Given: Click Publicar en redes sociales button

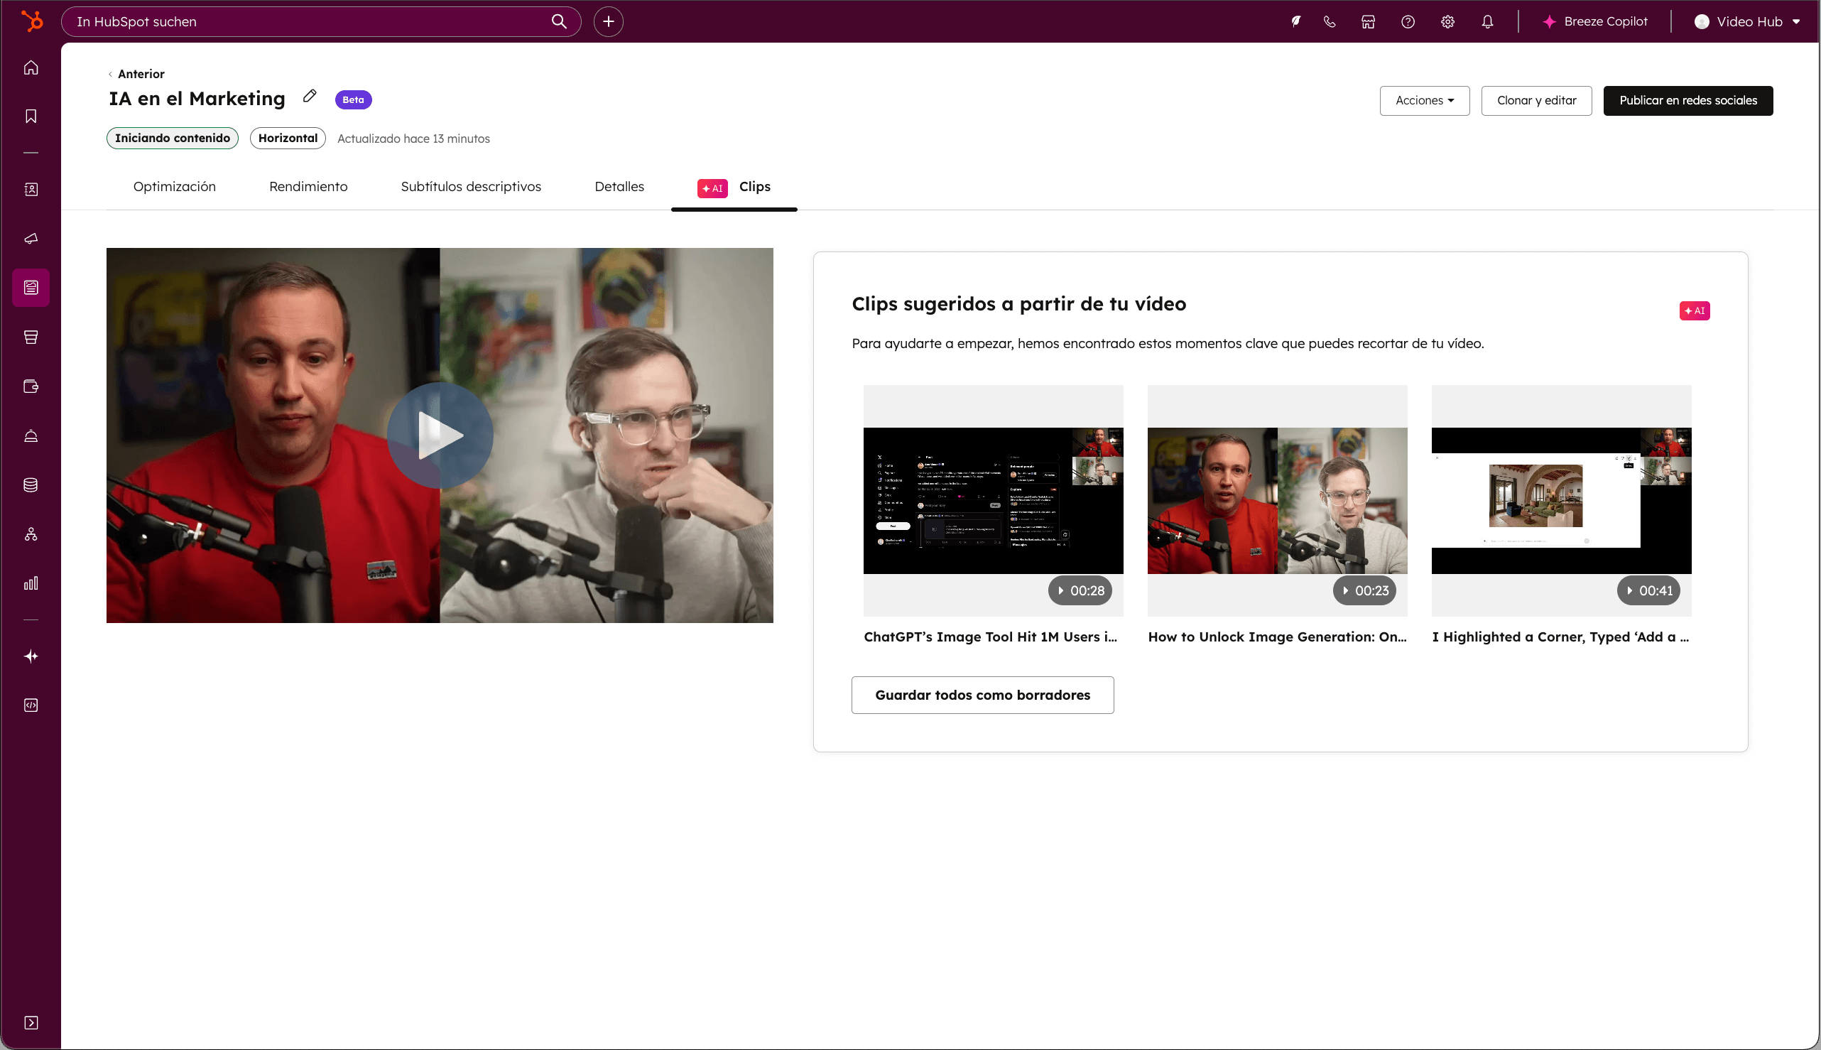Looking at the screenshot, I should pyautogui.click(x=1687, y=100).
